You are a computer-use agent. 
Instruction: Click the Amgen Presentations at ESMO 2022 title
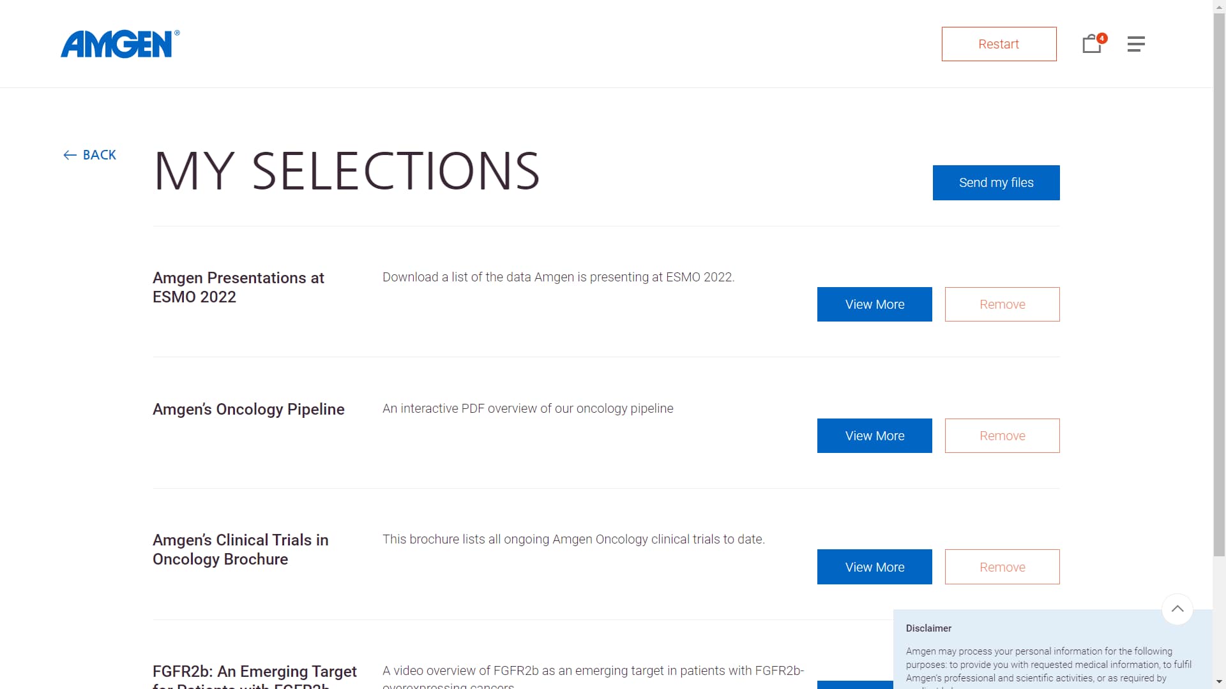click(x=238, y=287)
